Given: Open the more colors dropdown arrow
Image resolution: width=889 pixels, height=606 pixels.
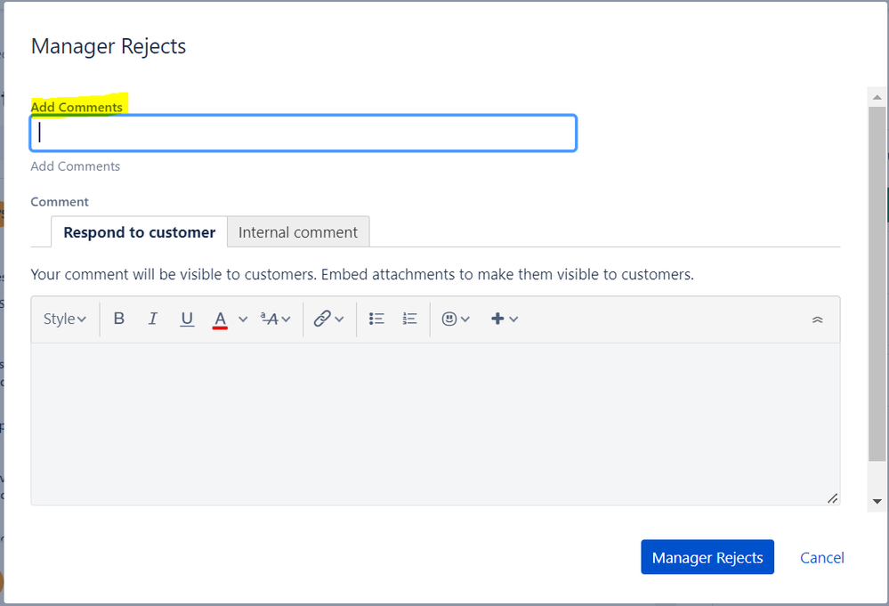Looking at the screenshot, I should tap(243, 319).
